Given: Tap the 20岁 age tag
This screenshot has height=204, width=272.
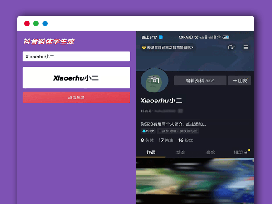Looking at the screenshot, I should coord(148,131).
